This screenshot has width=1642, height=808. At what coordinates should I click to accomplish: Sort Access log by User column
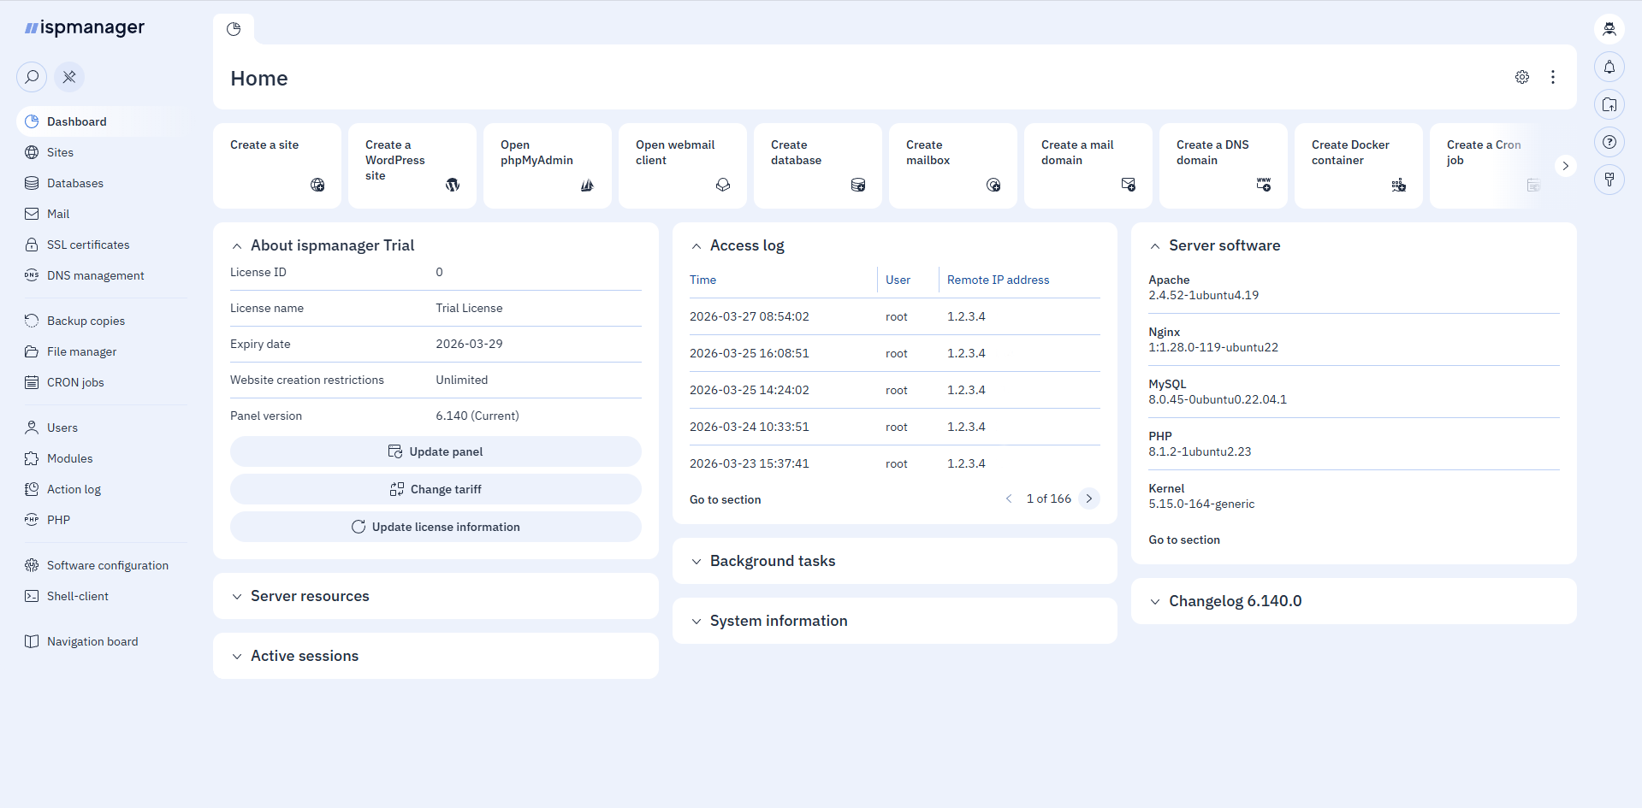pyautogui.click(x=898, y=280)
